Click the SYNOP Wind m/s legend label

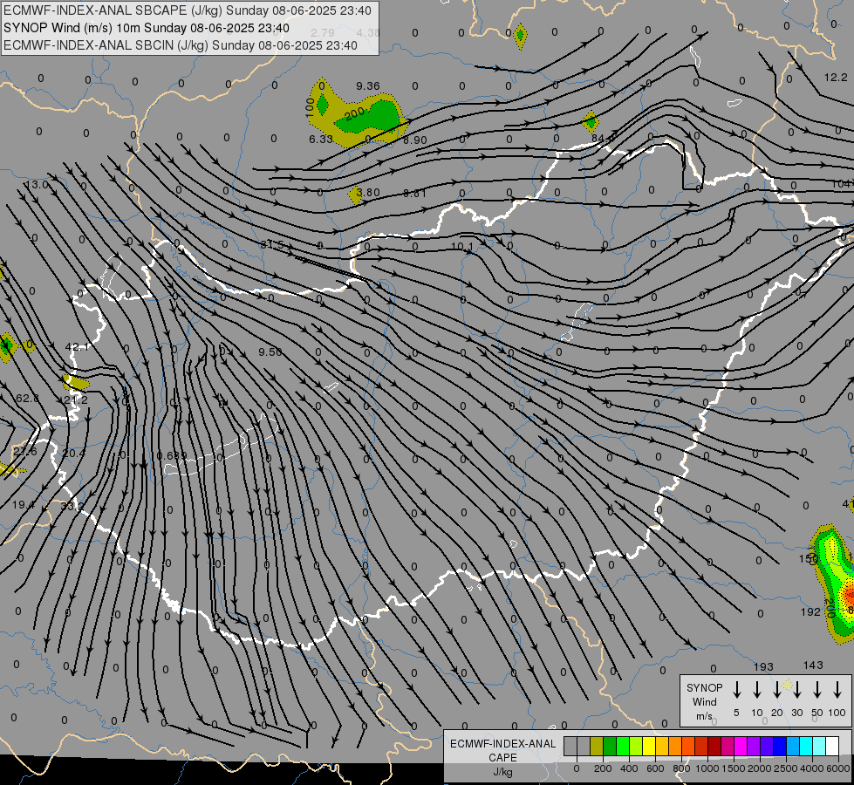704,701
